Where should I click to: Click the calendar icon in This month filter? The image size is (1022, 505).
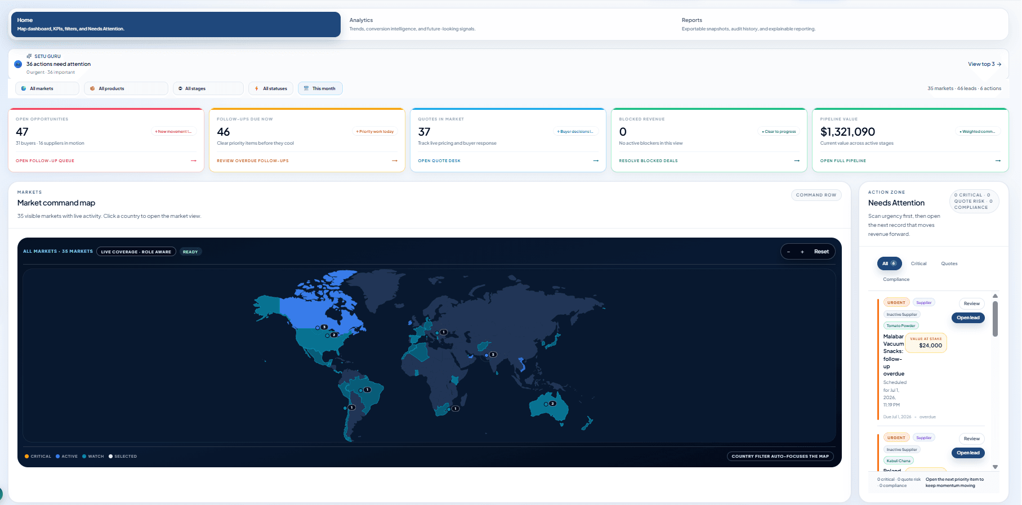coord(306,88)
